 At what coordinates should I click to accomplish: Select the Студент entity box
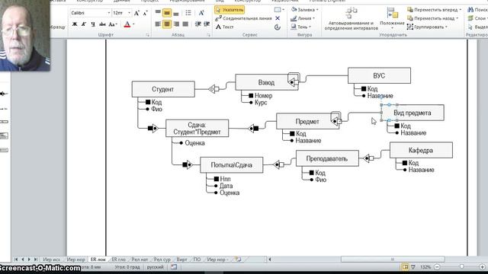(163, 90)
